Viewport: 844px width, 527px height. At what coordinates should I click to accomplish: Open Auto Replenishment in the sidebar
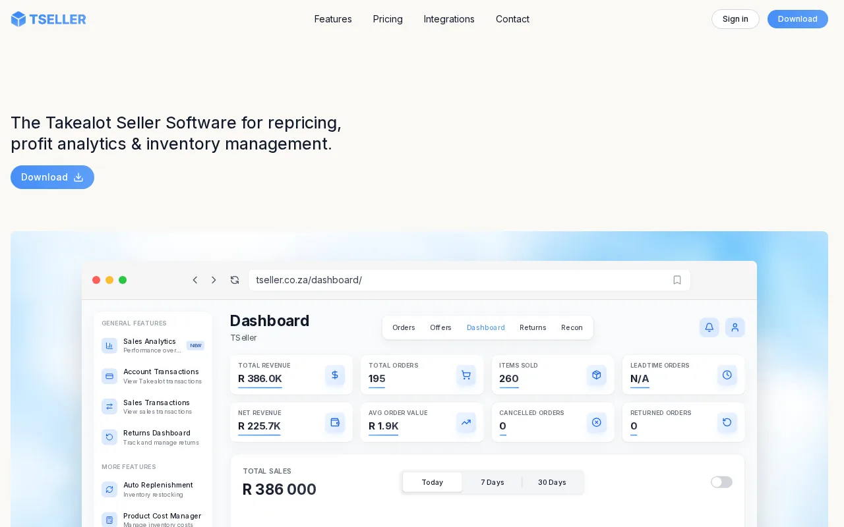(x=153, y=489)
